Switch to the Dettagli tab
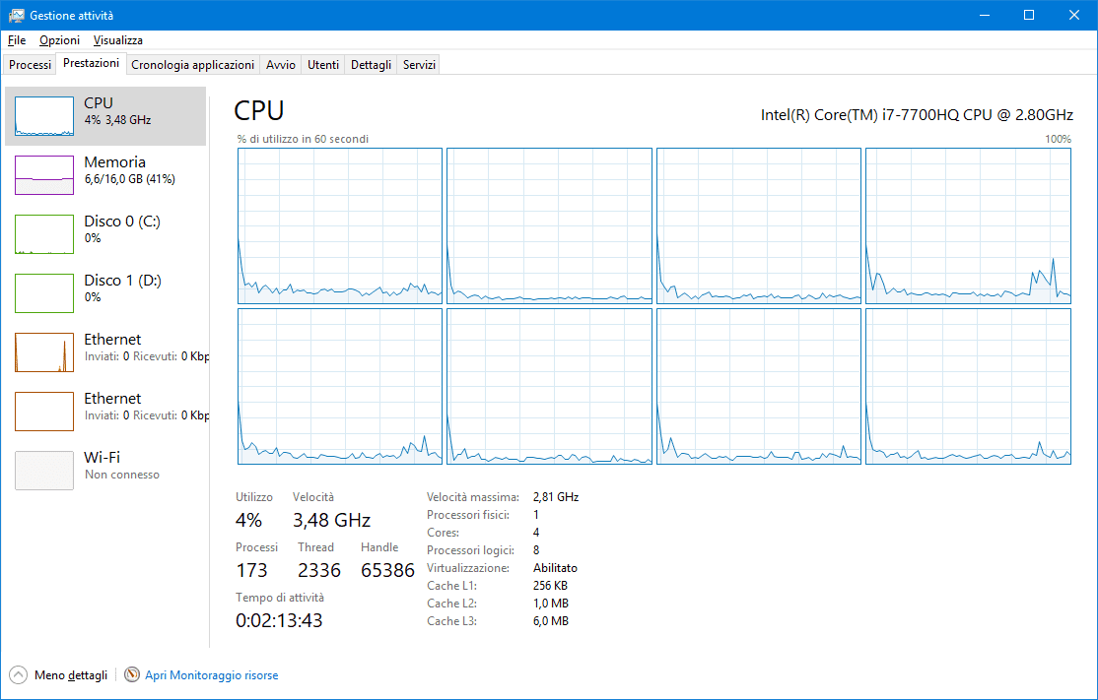This screenshot has height=700, width=1098. [x=371, y=65]
